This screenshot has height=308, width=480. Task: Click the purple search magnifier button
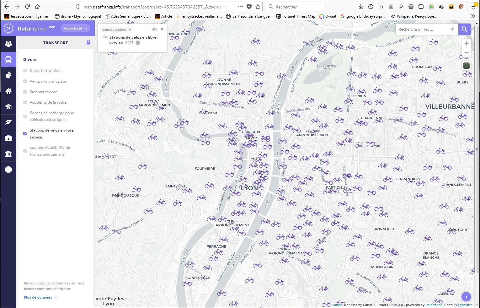pyautogui.click(x=464, y=29)
